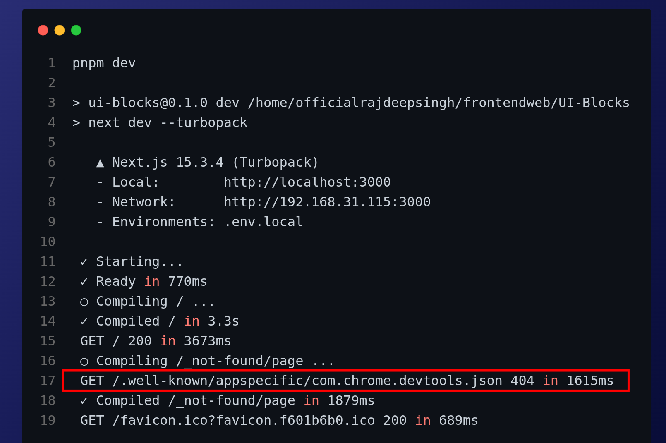Click the pnpm dev command text

coord(104,63)
